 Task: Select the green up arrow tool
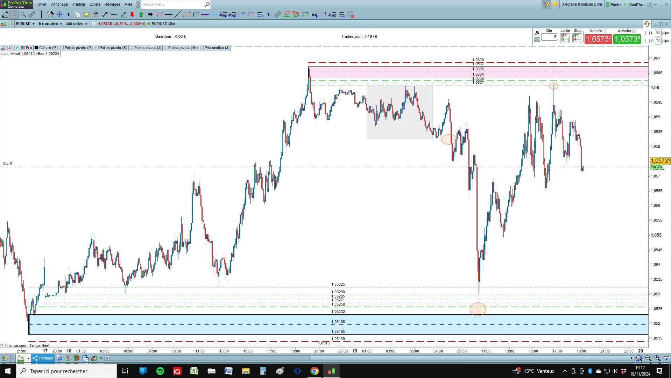point(141,14)
